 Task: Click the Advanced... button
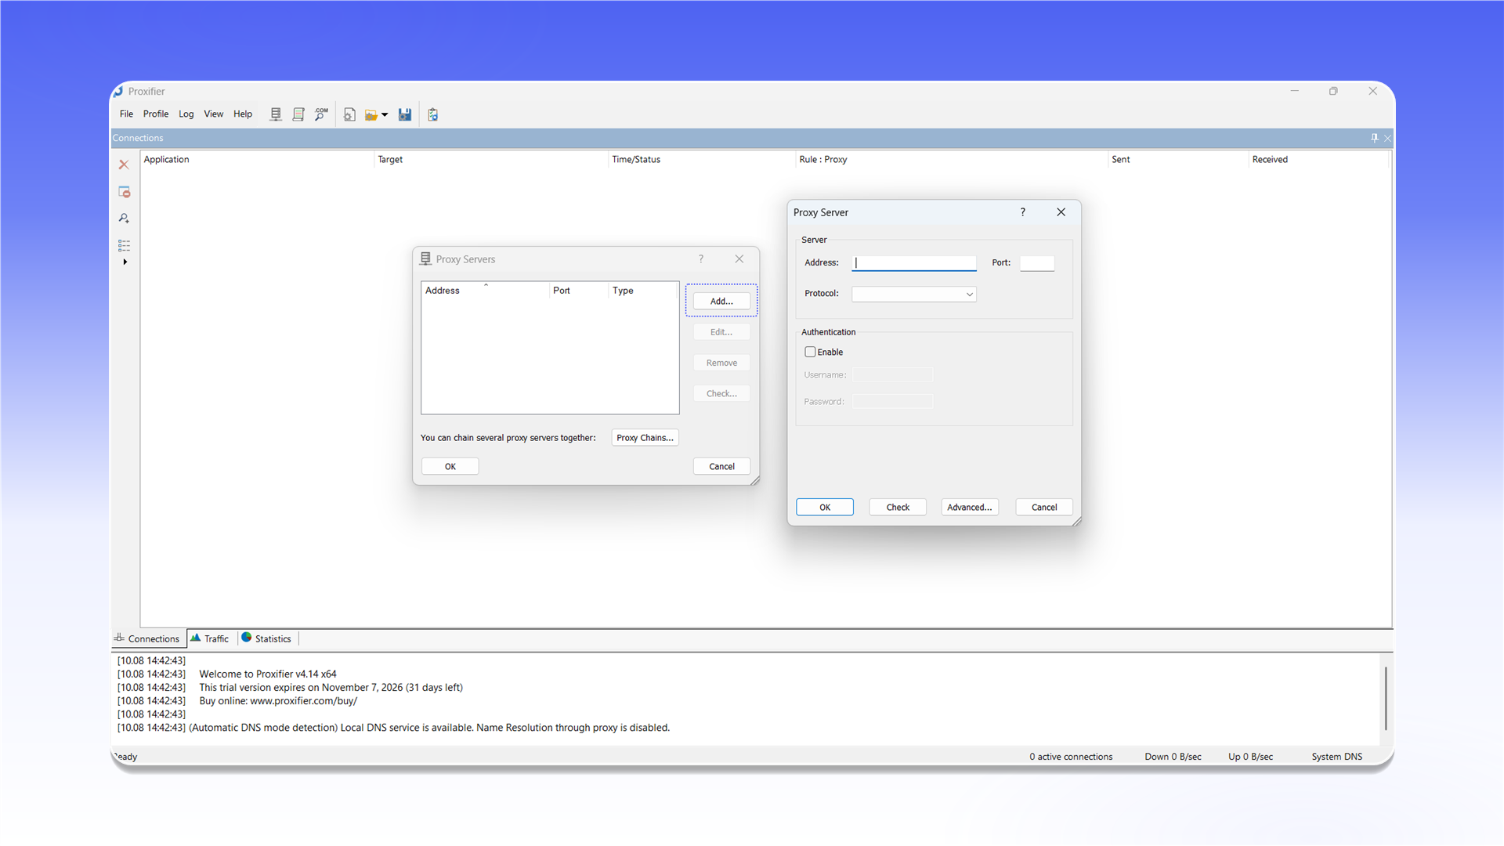pyautogui.click(x=970, y=507)
